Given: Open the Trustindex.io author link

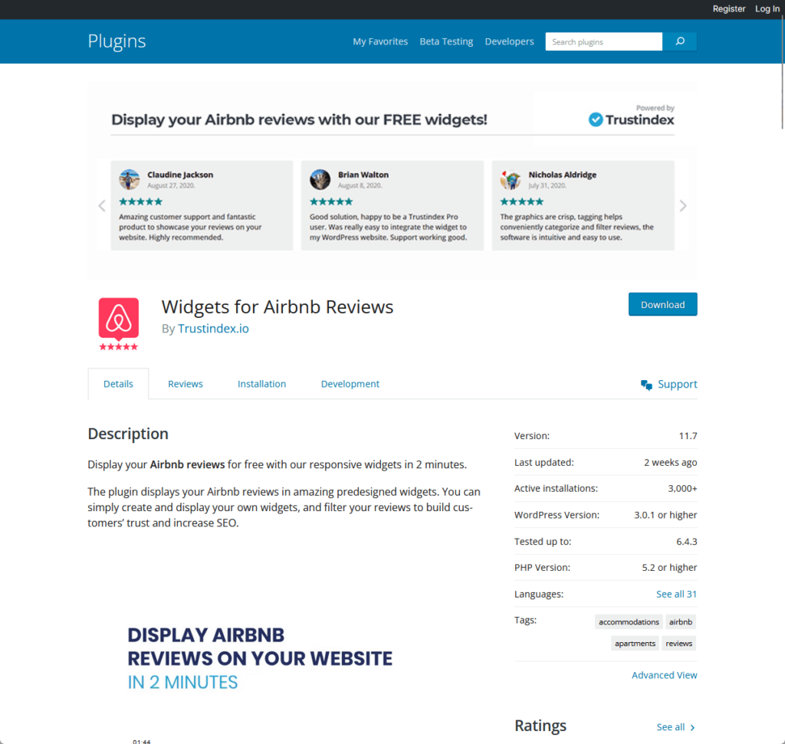Looking at the screenshot, I should (x=213, y=329).
